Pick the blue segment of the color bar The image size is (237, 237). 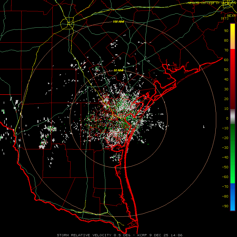[x=233, y=197]
